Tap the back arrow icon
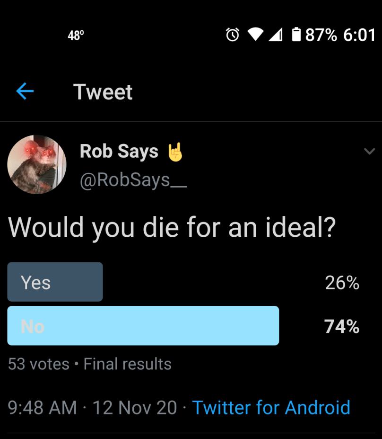Image resolution: width=382 pixels, height=439 pixels. [25, 91]
